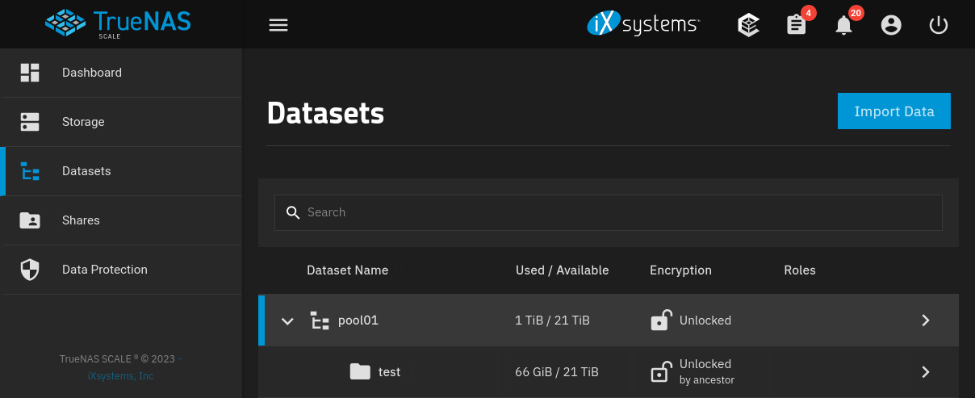Open the Jobs clipboard icon
Screen dimensions: 975x398
(797, 25)
